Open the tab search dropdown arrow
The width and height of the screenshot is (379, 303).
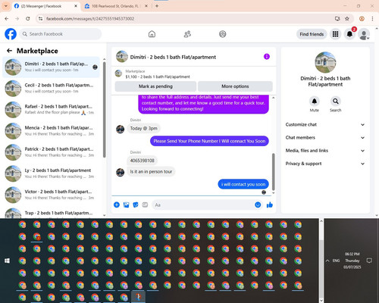point(5,6)
